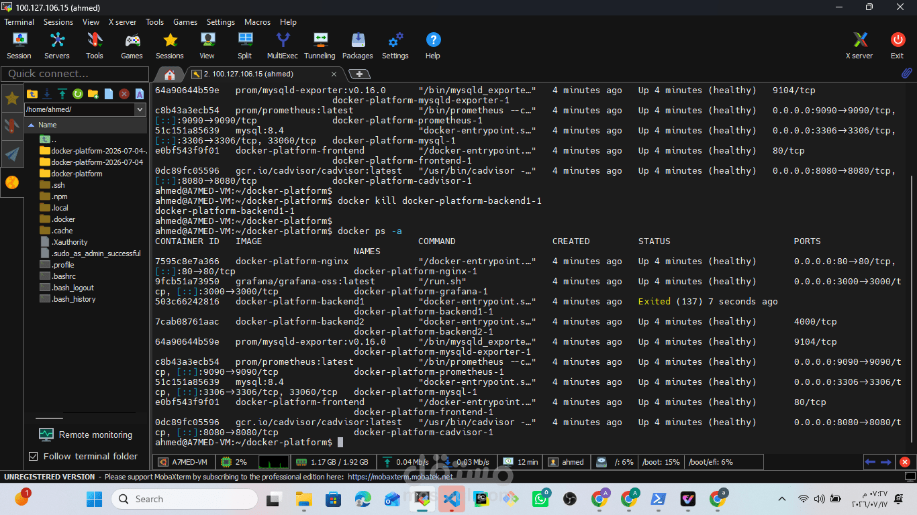Viewport: 917px width, 515px height.
Task: Click the file with letter A icon
Action: tap(140, 94)
